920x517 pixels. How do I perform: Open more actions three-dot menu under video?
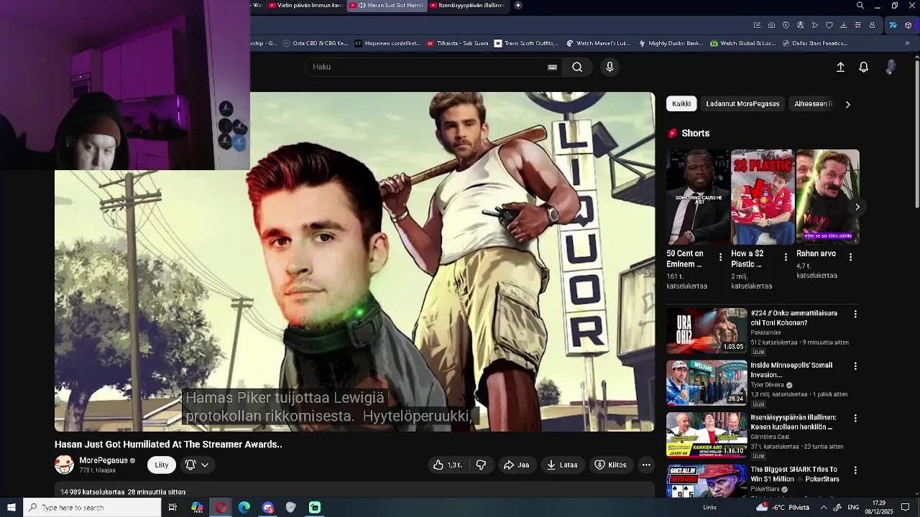646,465
